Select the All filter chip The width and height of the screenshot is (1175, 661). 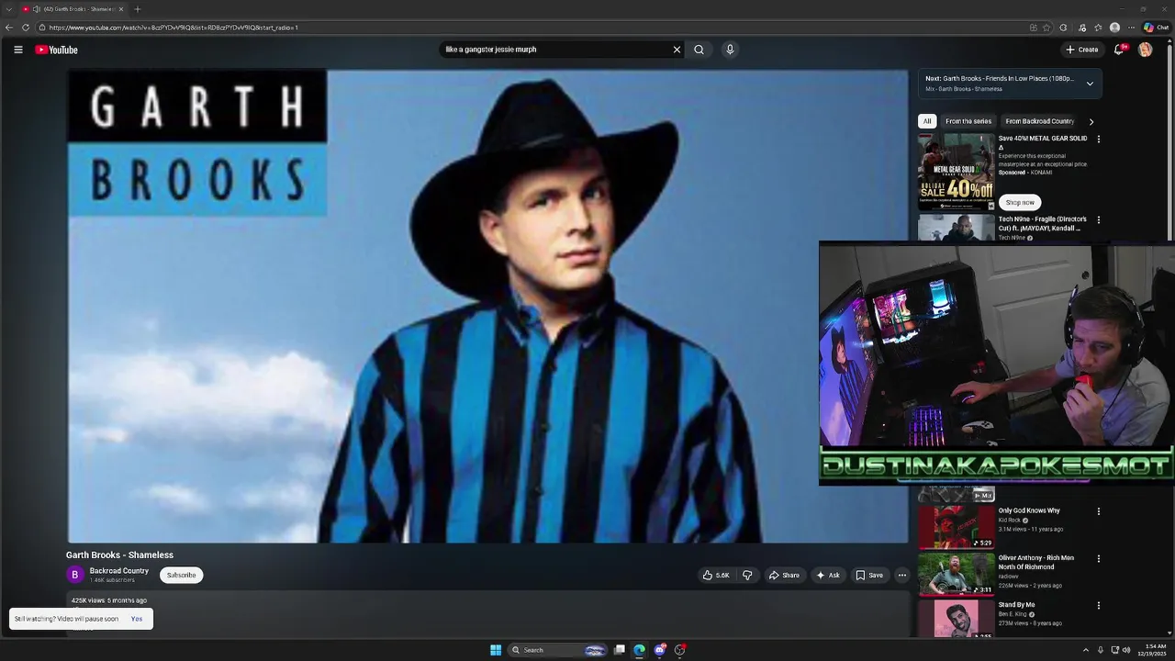coord(927,121)
